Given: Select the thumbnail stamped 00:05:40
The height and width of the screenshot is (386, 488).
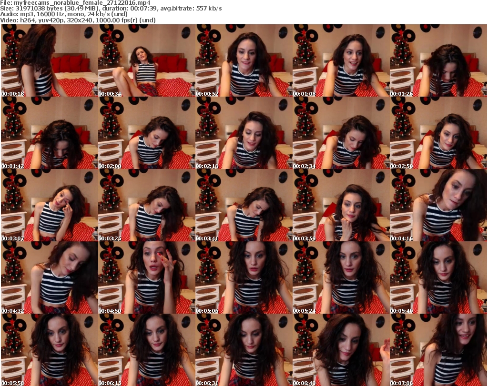Looking at the screenshot, I should click(x=438, y=277).
